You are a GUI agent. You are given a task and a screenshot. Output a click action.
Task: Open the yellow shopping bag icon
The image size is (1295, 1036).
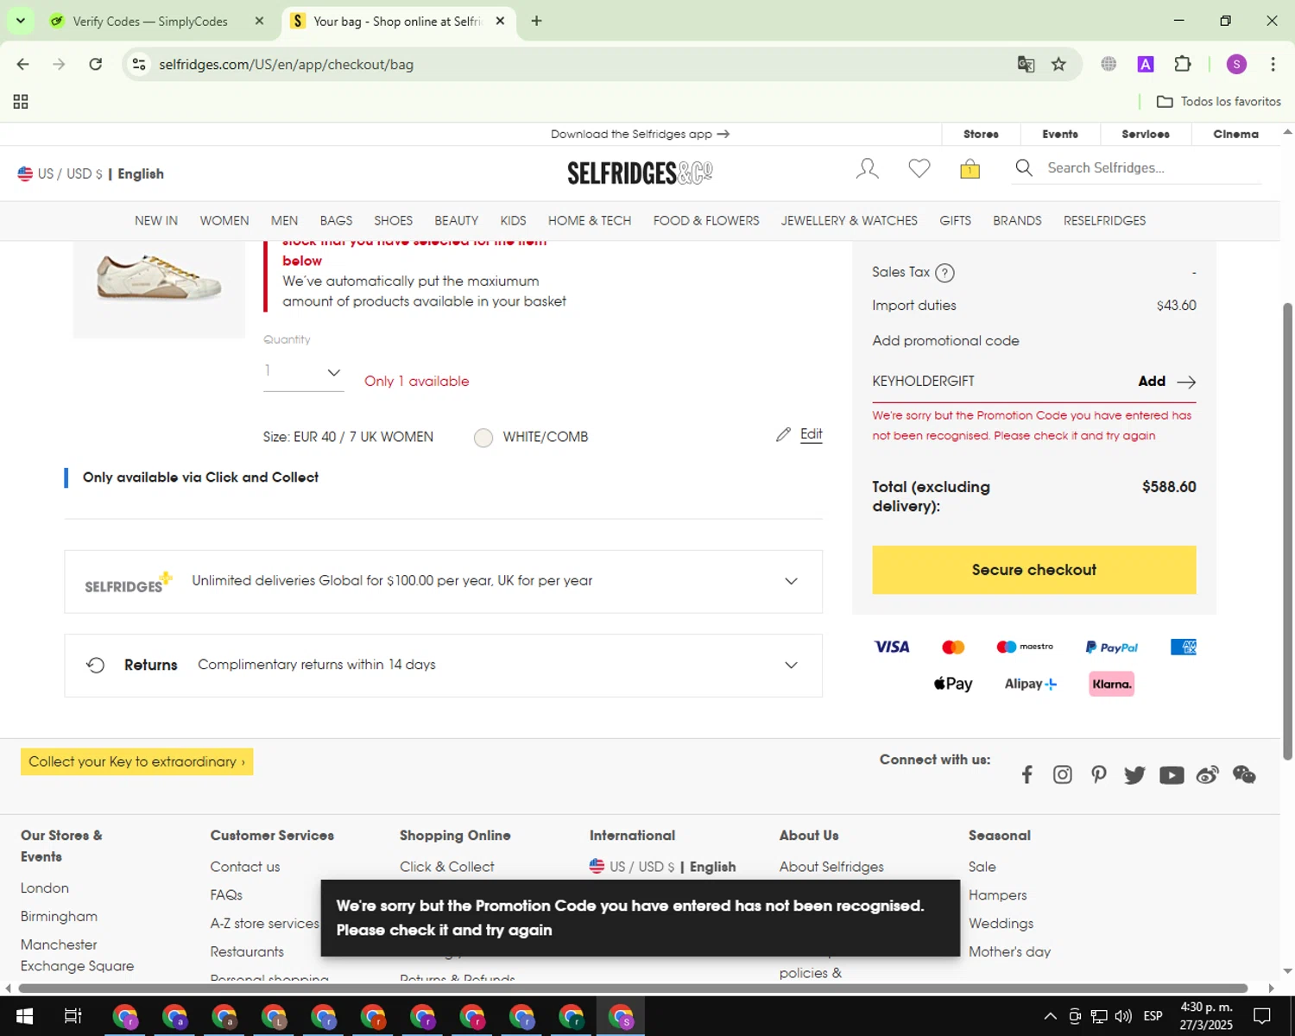tap(970, 168)
